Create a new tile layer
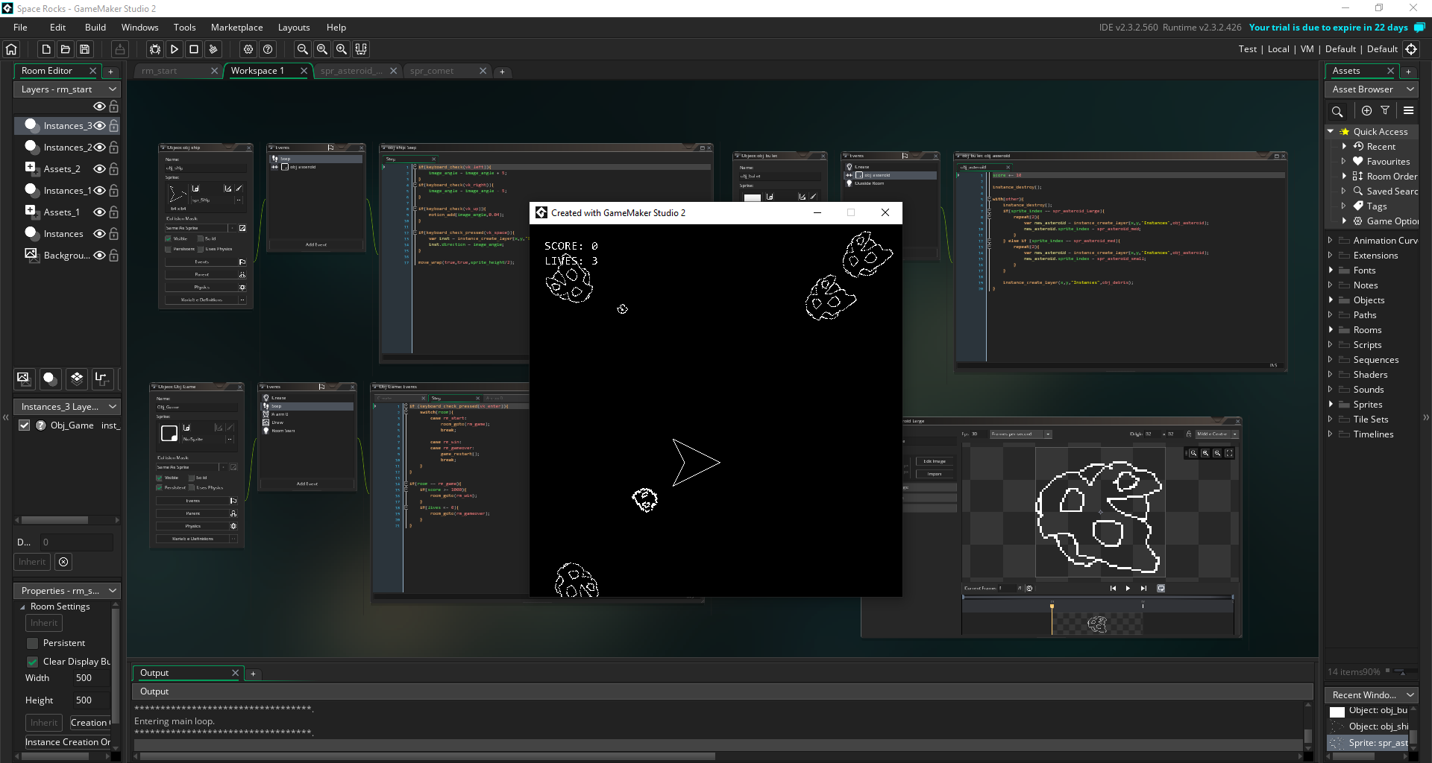Viewport: 1432px width, 763px height. (77, 379)
